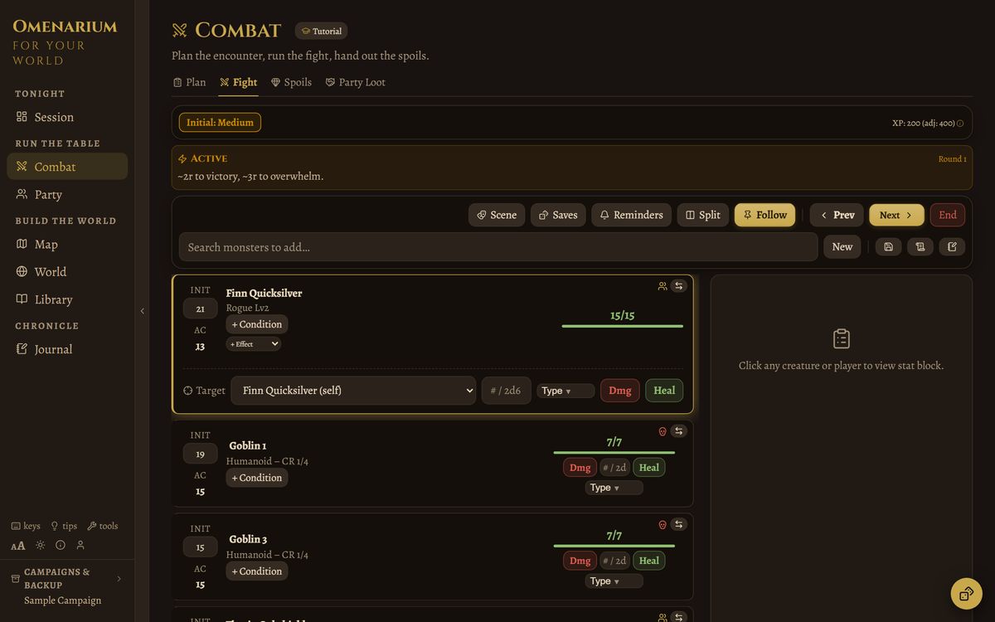Apply Dmg to Goblin 1
This screenshot has width=995, height=622.
coord(580,468)
